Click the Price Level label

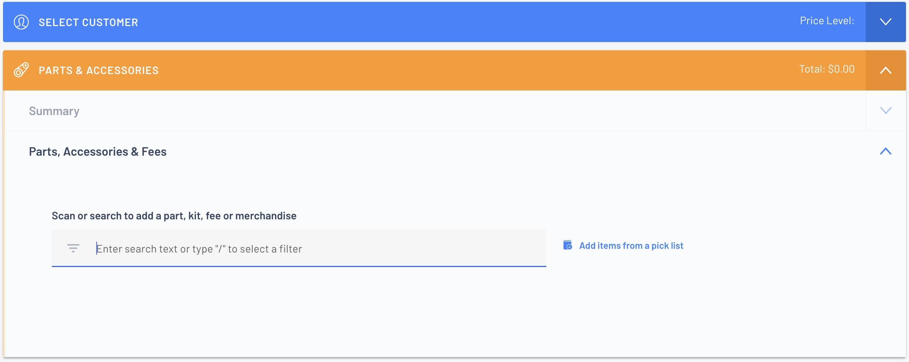[x=827, y=21]
